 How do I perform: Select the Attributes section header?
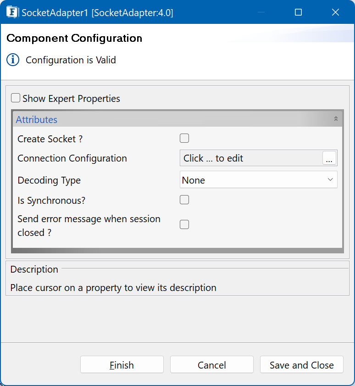[177, 119]
